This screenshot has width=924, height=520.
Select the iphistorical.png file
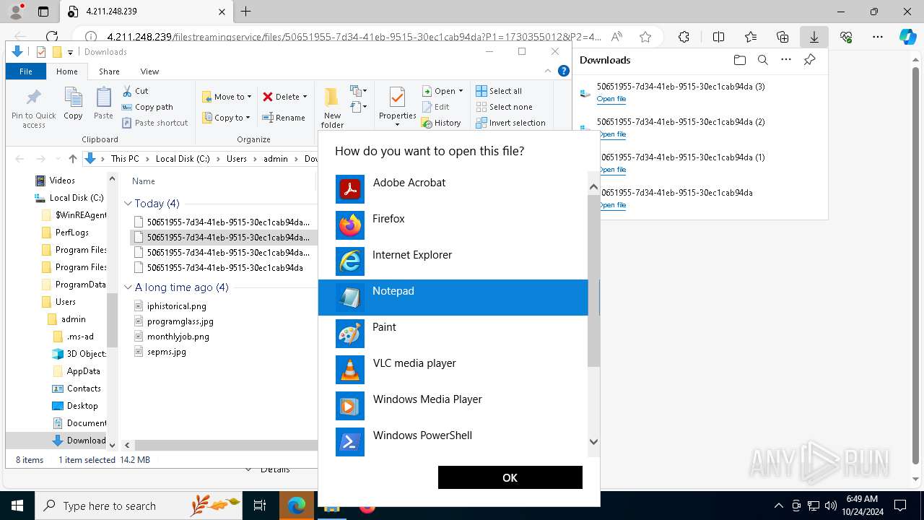[x=170, y=306]
